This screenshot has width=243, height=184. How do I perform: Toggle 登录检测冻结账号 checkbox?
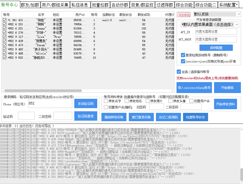coord(183,55)
